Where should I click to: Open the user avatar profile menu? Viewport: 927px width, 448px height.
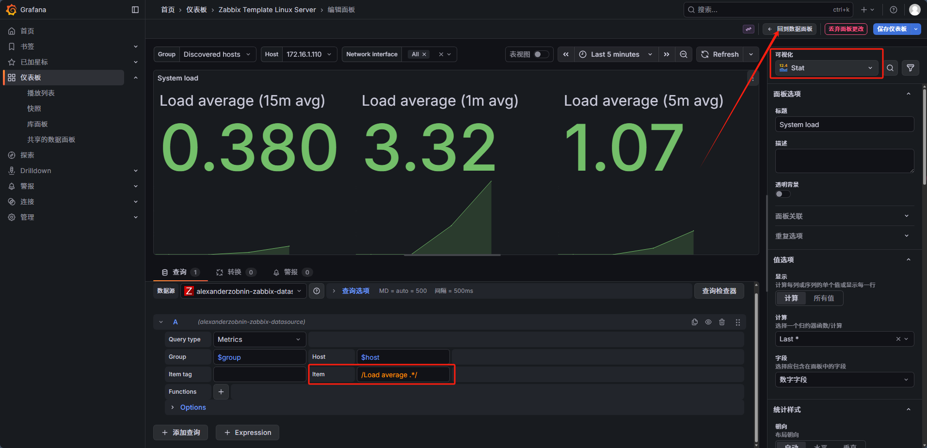(x=915, y=10)
